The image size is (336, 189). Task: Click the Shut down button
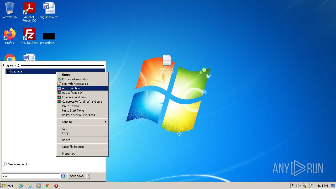tap(77, 176)
